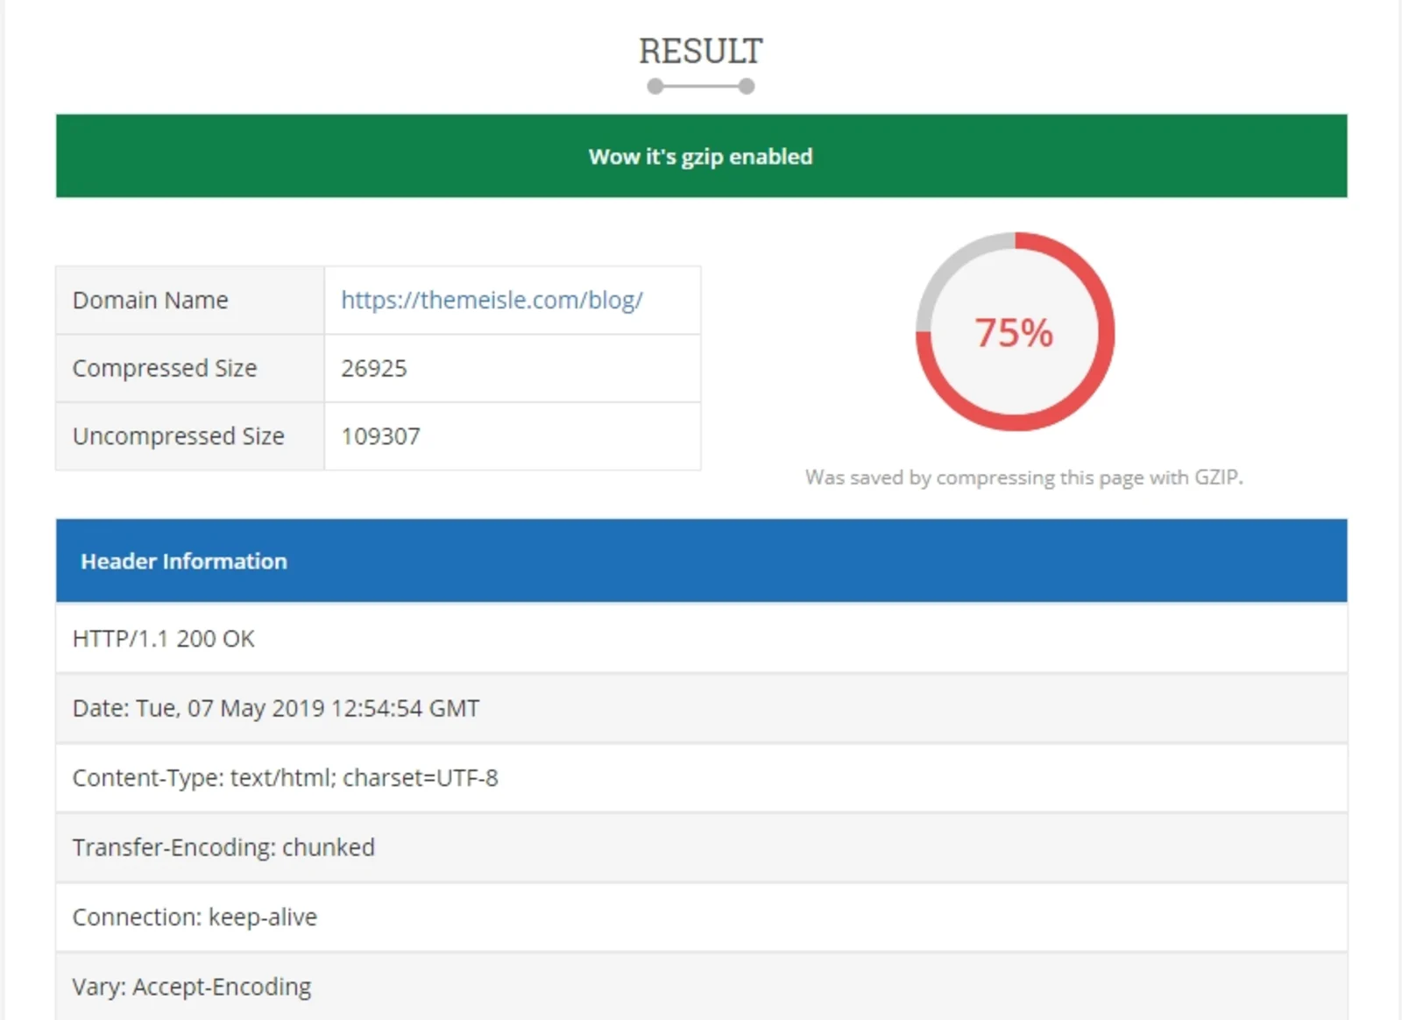1402x1020 pixels.
Task: Click the compressed size value 26925
Action: [x=374, y=368]
